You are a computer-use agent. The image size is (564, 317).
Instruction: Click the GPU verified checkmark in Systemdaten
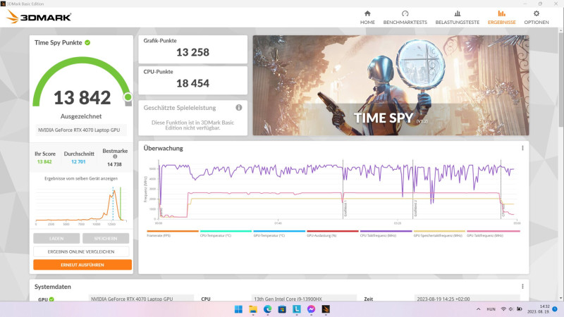click(x=51, y=299)
